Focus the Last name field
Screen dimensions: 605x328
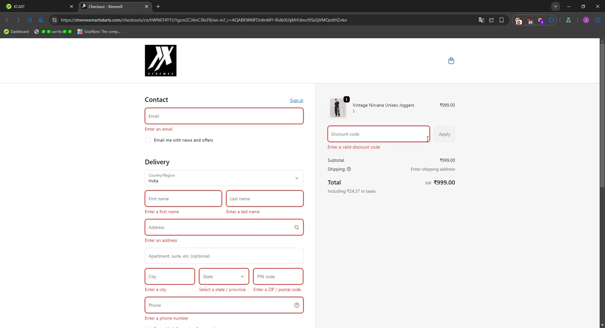coord(265,198)
